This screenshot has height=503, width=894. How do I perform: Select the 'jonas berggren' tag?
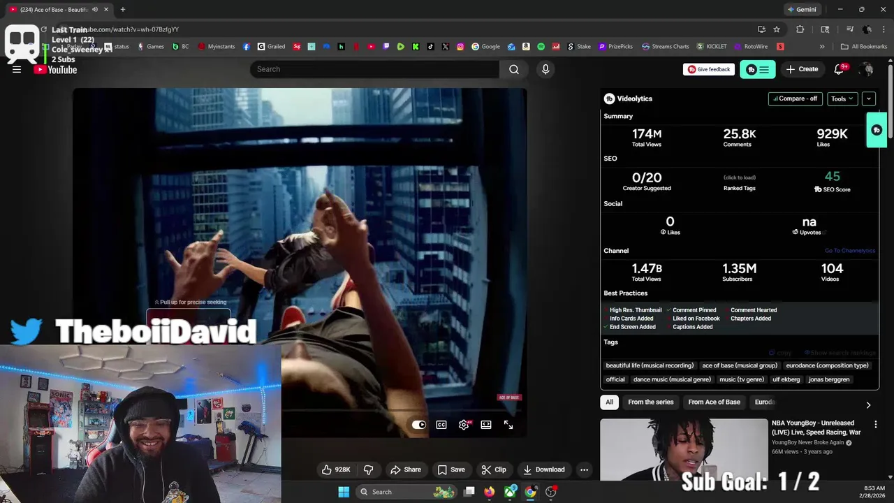click(829, 379)
